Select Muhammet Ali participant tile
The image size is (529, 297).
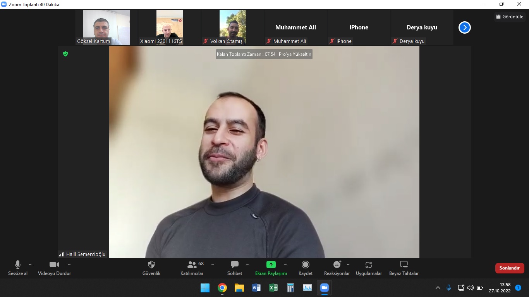tap(296, 27)
